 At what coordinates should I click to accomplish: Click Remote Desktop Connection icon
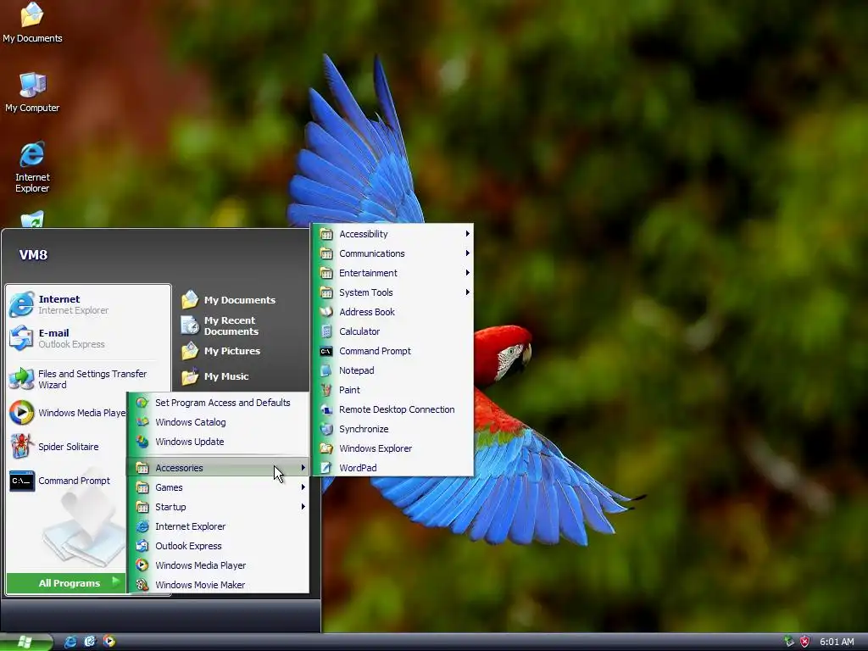coord(326,409)
